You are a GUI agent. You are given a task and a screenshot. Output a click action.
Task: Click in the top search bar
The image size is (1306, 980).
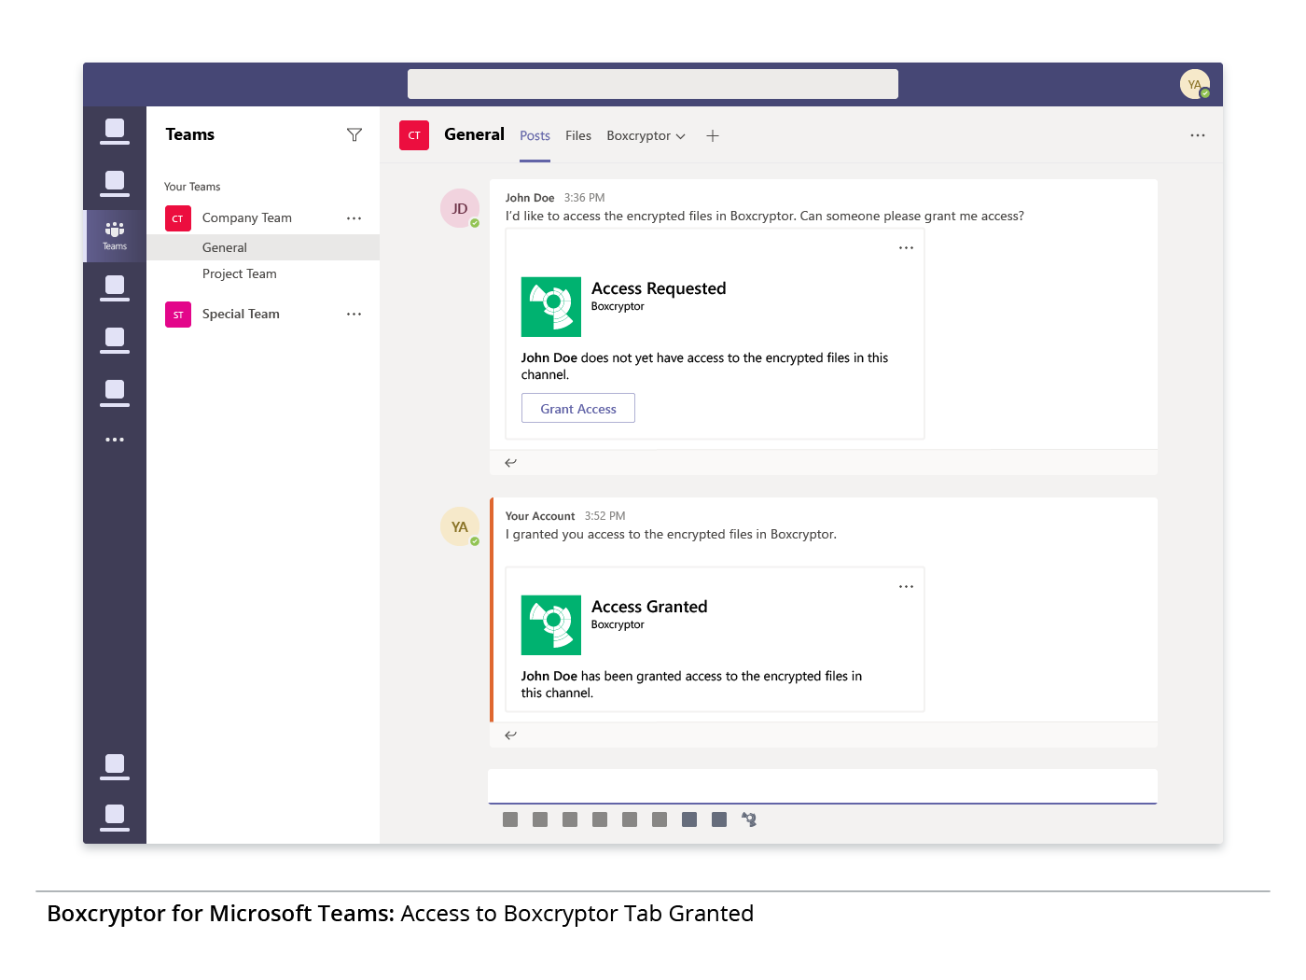coord(653,84)
